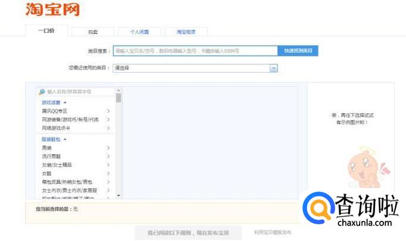This screenshot has width=406, height=241.
Task: Select the 女装/女士精品 category
Action: click(57, 165)
